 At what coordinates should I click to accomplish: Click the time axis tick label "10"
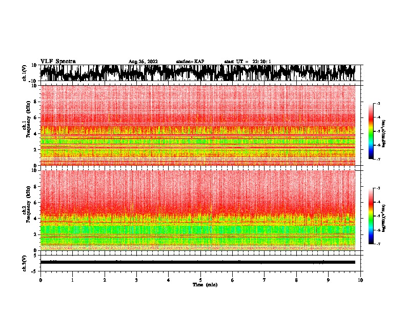[360, 280]
